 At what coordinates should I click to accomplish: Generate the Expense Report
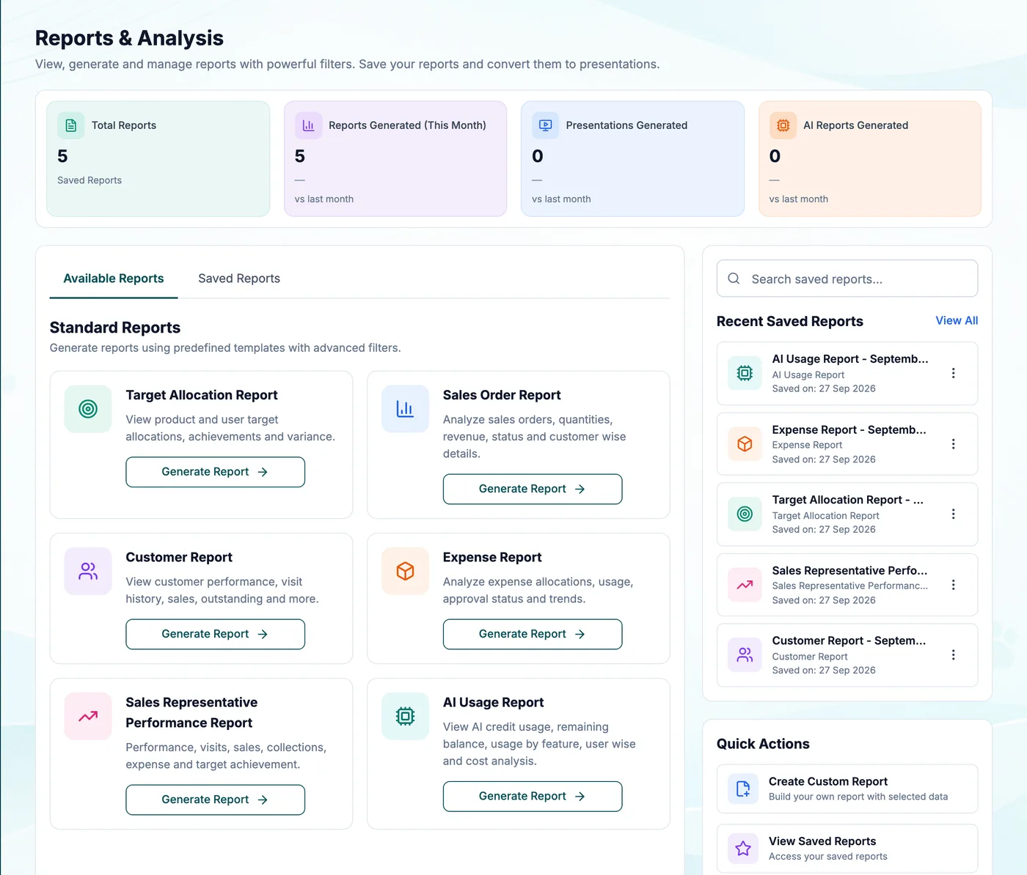[x=533, y=634]
